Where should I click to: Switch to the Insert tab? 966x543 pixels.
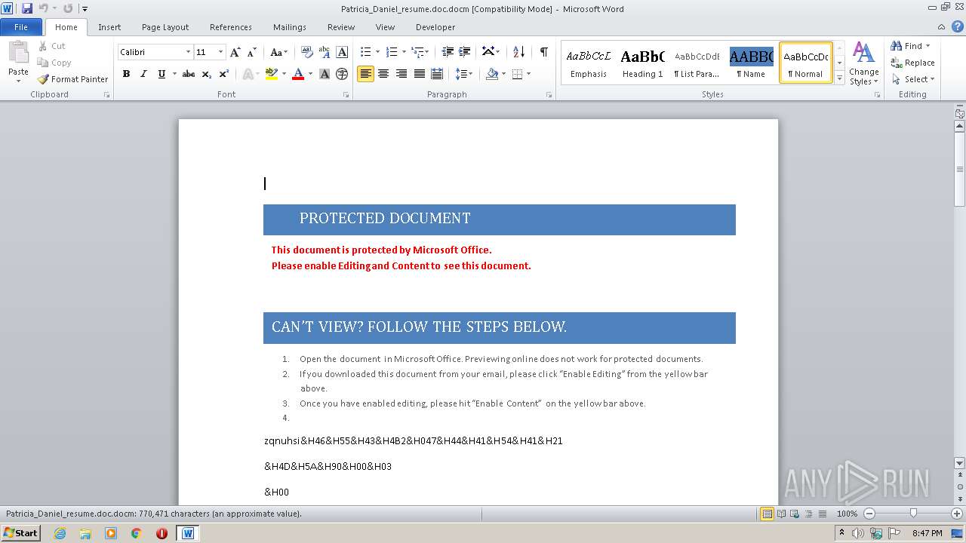click(x=109, y=27)
